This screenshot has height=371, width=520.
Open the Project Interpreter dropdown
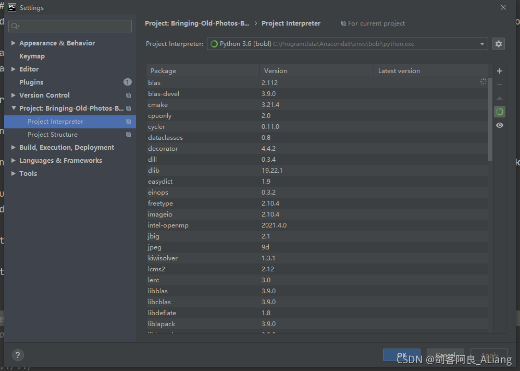(x=482, y=44)
